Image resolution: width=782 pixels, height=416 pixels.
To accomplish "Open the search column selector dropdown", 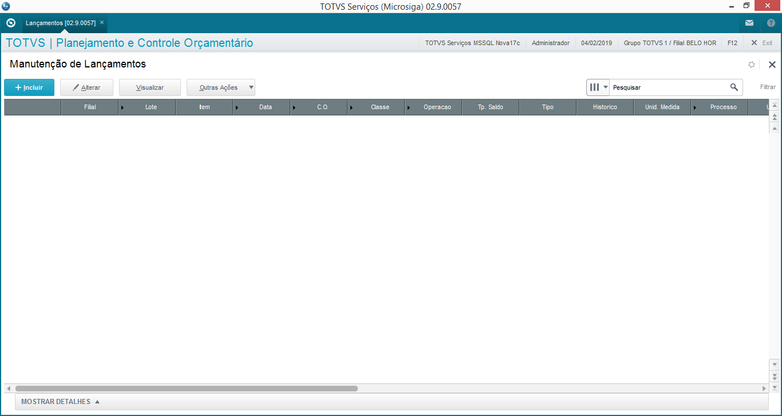I will point(598,87).
